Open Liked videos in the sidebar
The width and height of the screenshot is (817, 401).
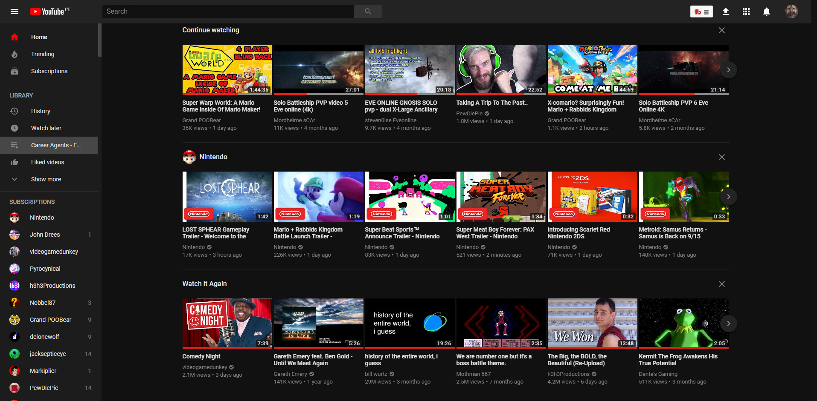click(49, 162)
